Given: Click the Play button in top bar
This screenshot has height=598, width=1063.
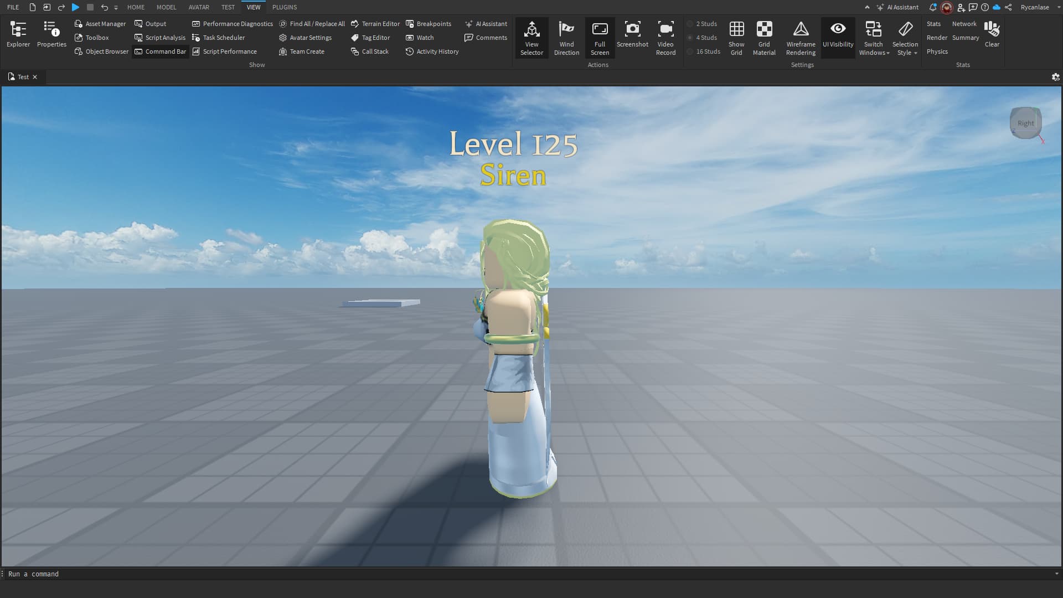Looking at the screenshot, I should click(76, 7).
